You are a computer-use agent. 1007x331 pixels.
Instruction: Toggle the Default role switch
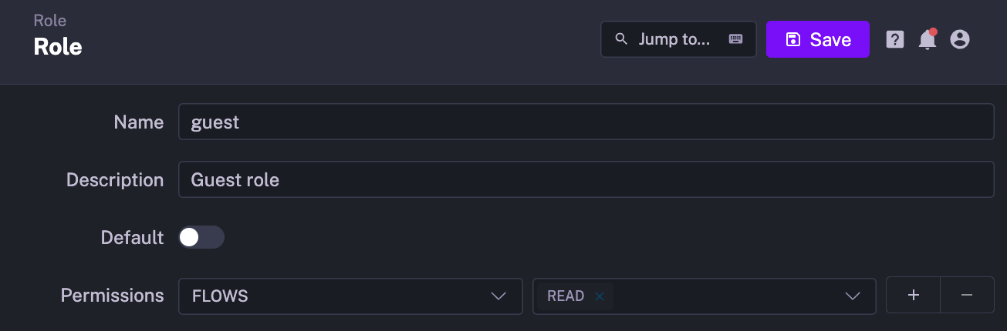(x=201, y=237)
